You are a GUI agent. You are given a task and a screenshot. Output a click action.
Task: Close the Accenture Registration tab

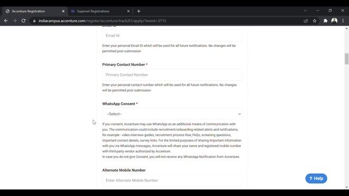63,11
